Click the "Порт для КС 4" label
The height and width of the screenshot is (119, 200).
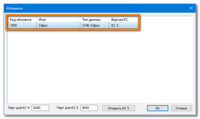tap(19, 108)
